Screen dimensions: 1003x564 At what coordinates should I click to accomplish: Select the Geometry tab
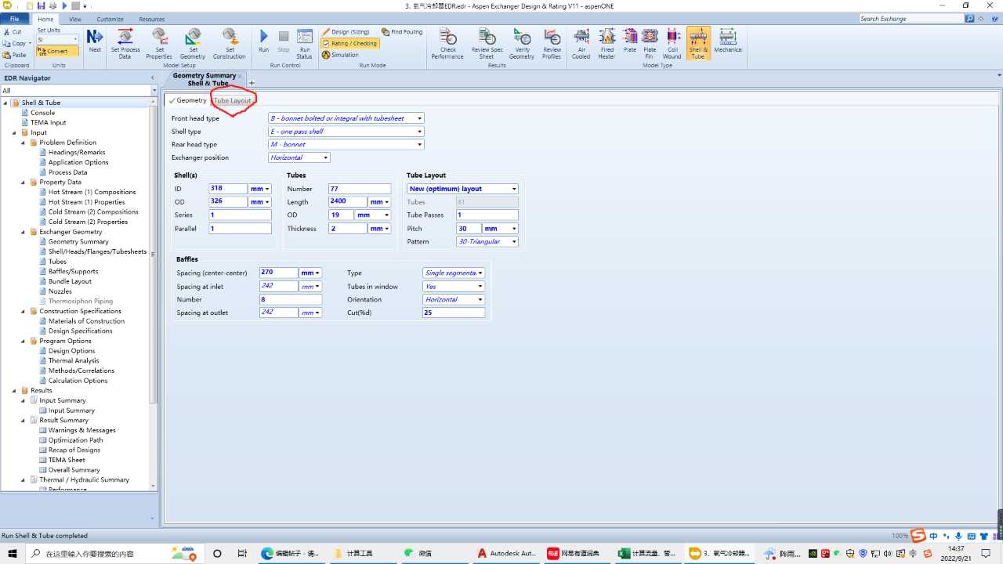pyautogui.click(x=187, y=100)
